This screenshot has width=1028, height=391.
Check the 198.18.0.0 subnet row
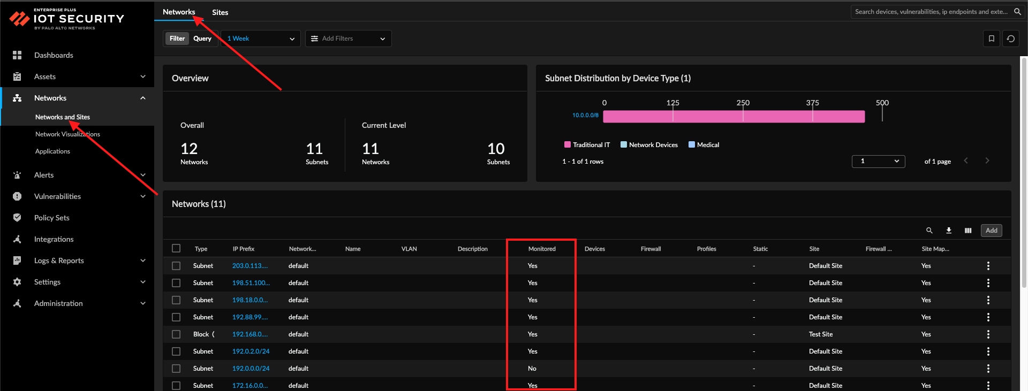tap(176, 300)
